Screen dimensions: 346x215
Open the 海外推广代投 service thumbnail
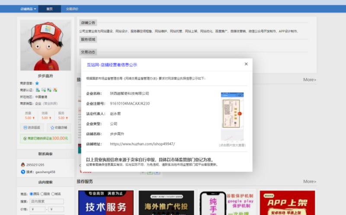coord(167,202)
